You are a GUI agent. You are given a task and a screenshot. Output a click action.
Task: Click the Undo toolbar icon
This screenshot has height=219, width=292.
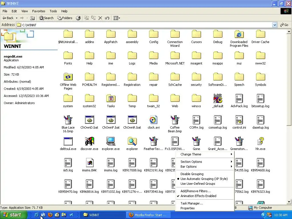click(107, 18)
